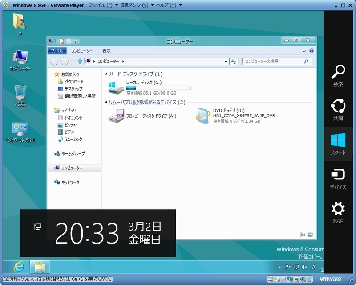Open the Start charm

click(338, 144)
